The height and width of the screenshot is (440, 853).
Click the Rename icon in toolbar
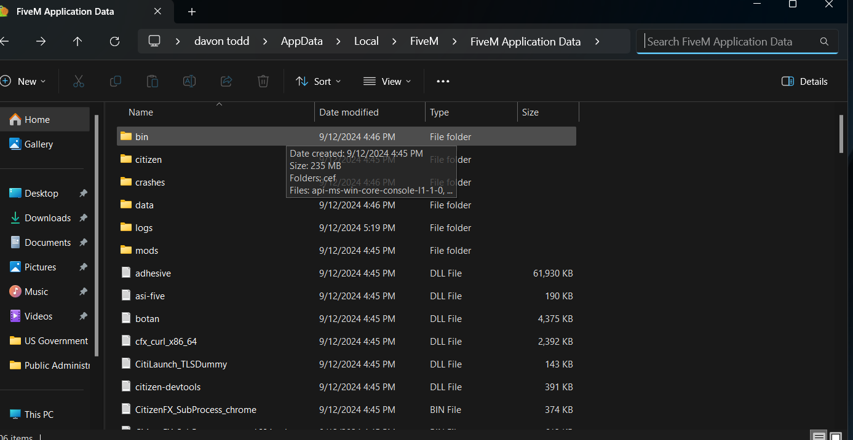(189, 81)
